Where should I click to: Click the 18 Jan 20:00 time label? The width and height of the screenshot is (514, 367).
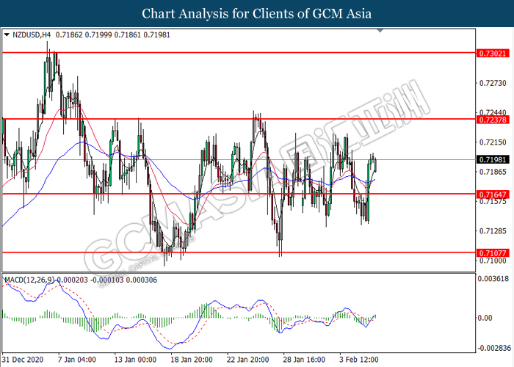tap(192, 360)
